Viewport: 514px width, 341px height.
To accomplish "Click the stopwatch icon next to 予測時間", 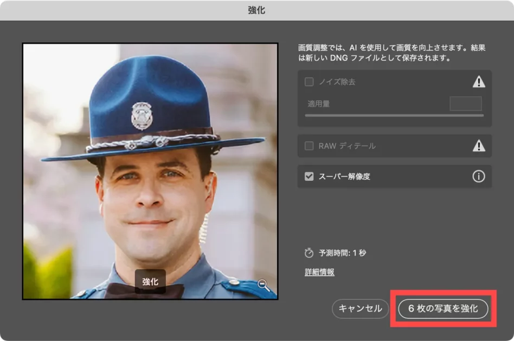I will pyautogui.click(x=309, y=253).
